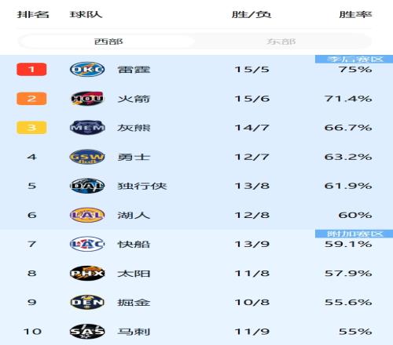Click the 胜/负 column header
The width and height of the screenshot is (393, 345).
click(x=252, y=14)
